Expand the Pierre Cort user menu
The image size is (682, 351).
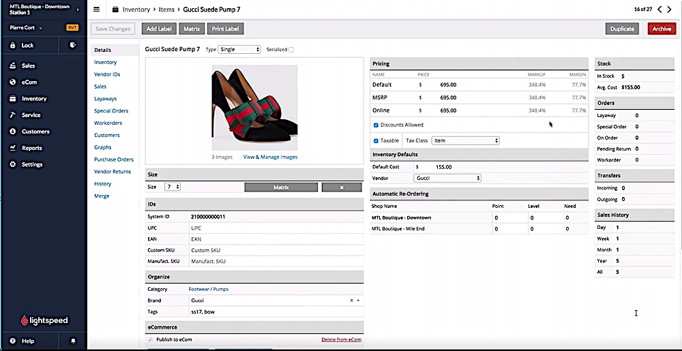pos(26,28)
